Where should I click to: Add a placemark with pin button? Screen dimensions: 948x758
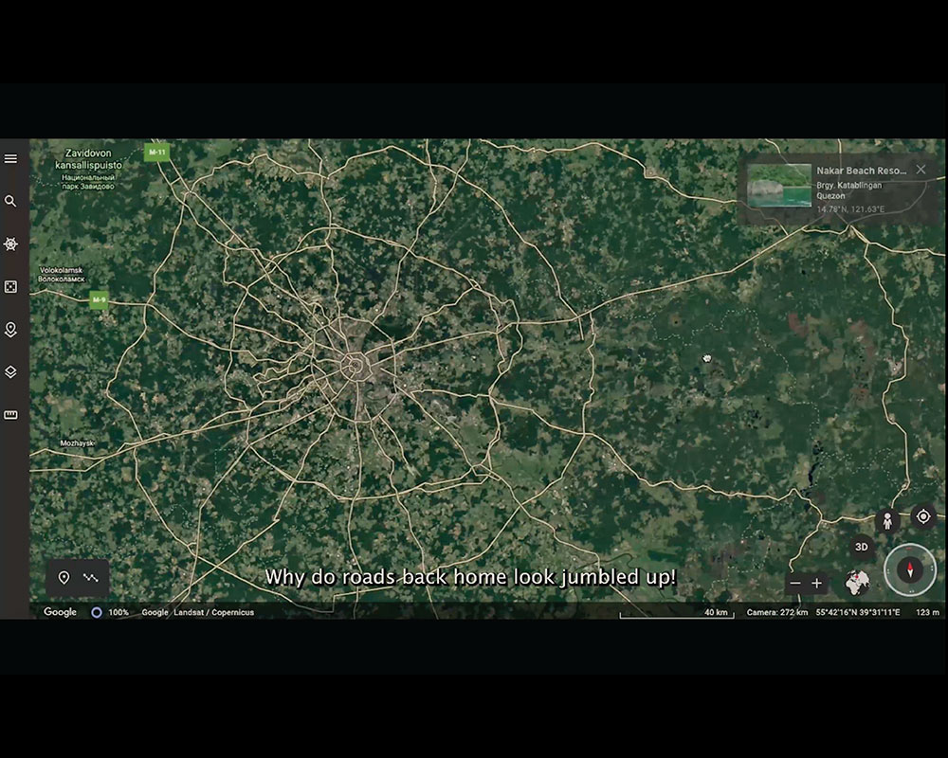[64, 578]
